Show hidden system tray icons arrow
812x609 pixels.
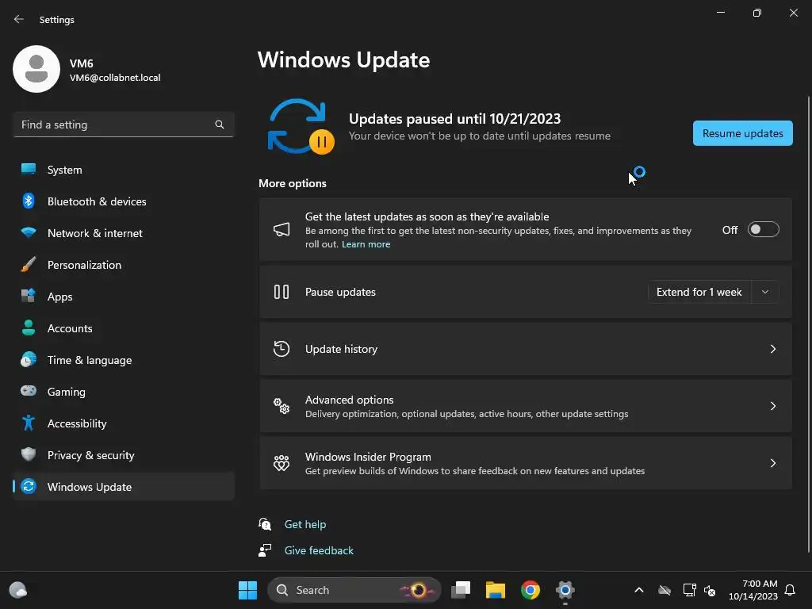[x=639, y=590]
